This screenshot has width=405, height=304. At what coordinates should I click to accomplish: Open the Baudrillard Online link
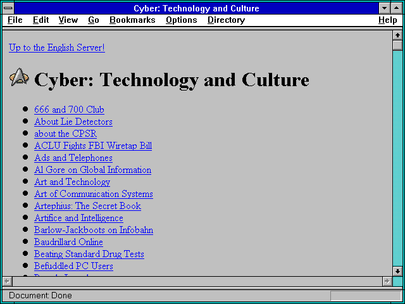[x=68, y=242]
